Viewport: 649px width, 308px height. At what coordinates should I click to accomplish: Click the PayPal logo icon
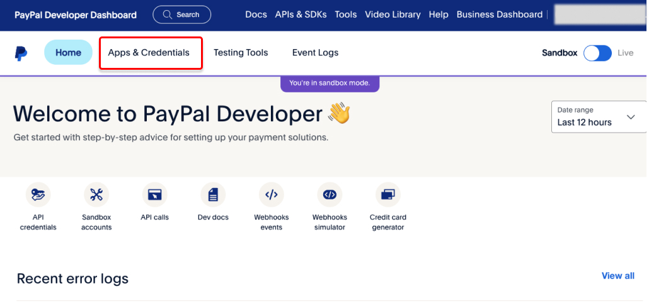click(21, 53)
